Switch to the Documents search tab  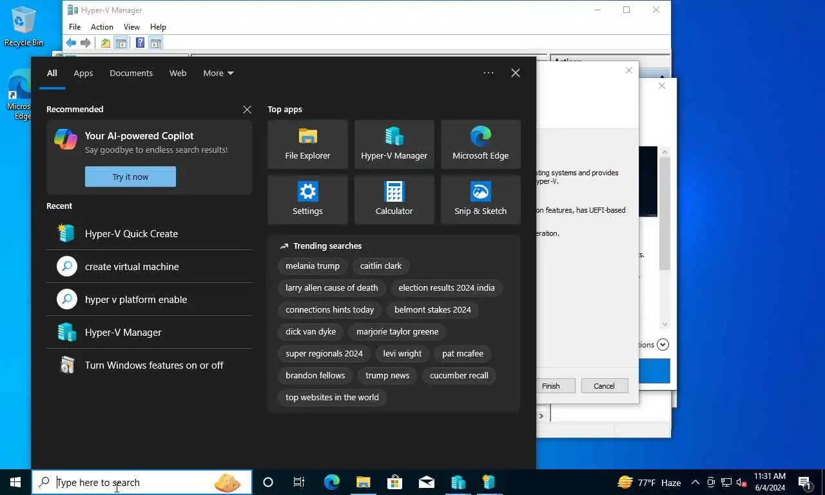(x=131, y=73)
